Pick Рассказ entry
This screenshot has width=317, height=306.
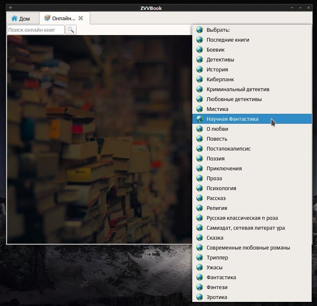[252, 198]
